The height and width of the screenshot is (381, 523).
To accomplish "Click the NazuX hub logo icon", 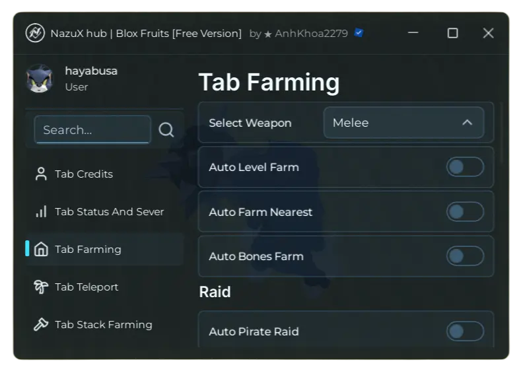I will [x=34, y=33].
